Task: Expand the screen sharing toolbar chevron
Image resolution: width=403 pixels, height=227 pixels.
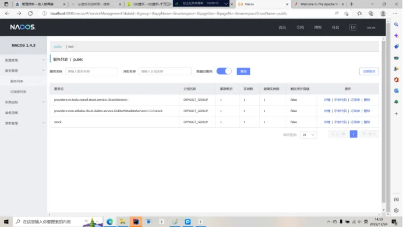Action: pos(225,4)
